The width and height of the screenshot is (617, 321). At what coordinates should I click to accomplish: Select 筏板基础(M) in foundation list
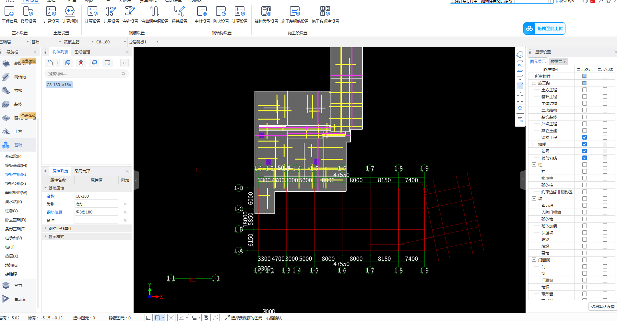point(16,165)
